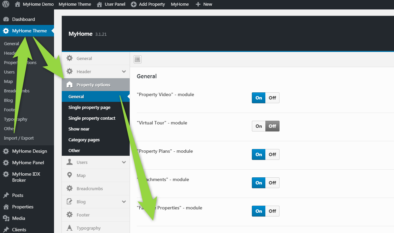Click the Dashboard gauge icon
This screenshot has width=394, height=233.
[x=6, y=19]
